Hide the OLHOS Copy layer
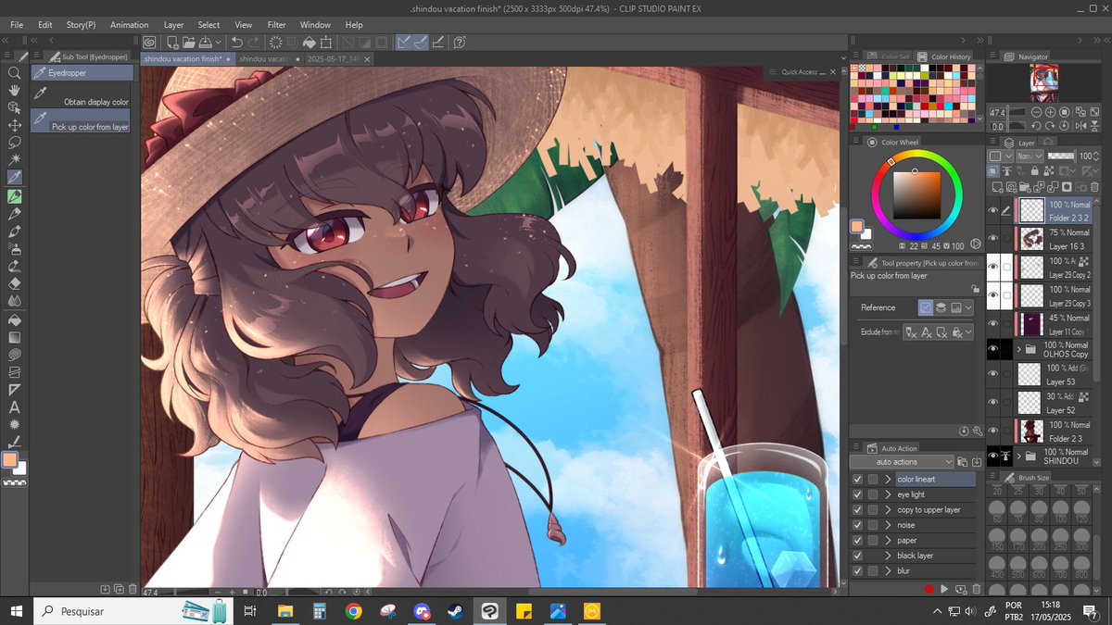1112x625 pixels. 992,350
